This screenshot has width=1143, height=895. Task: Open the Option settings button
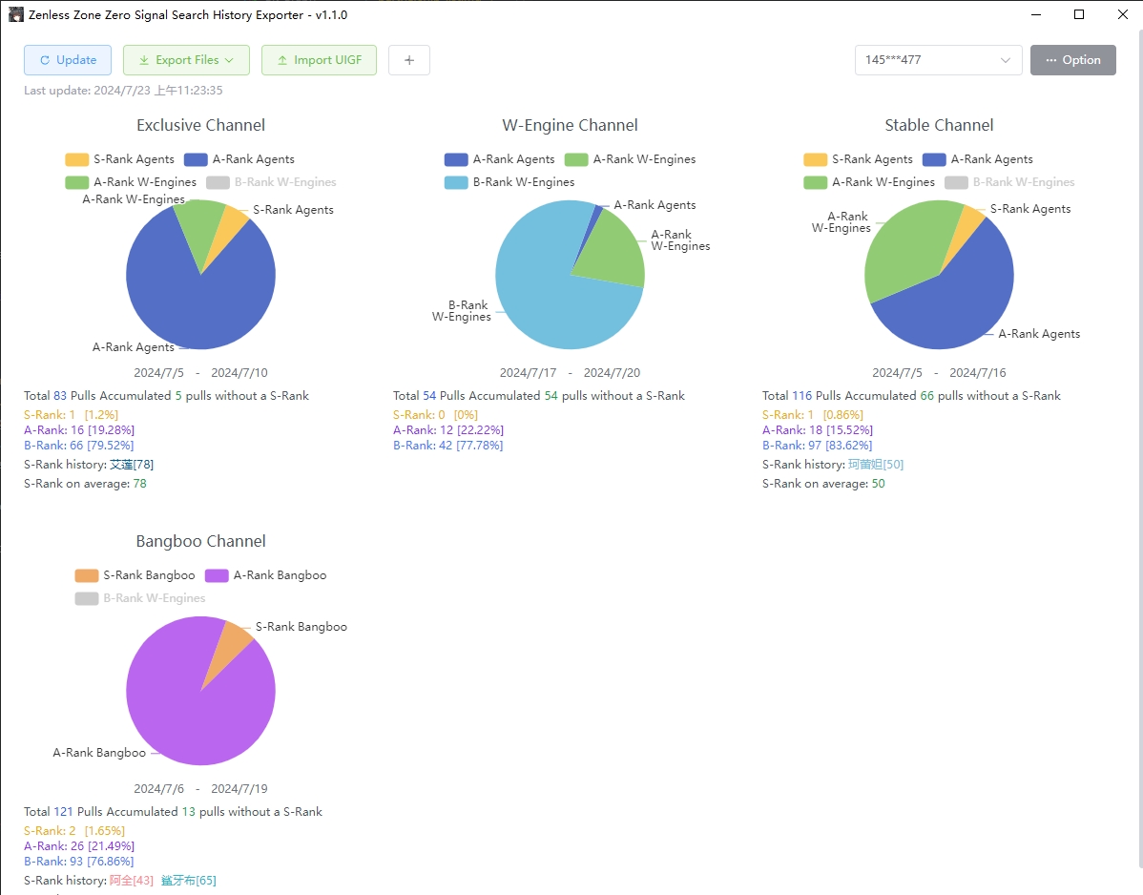coord(1072,60)
